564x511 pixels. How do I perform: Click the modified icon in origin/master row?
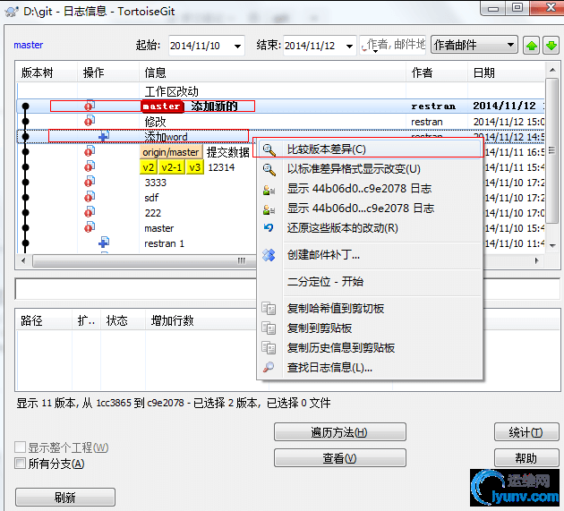click(x=90, y=151)
